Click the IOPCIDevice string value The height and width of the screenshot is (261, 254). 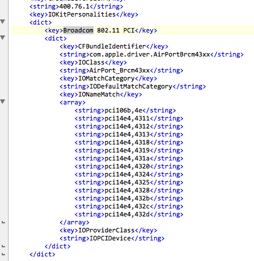(110, 238)
